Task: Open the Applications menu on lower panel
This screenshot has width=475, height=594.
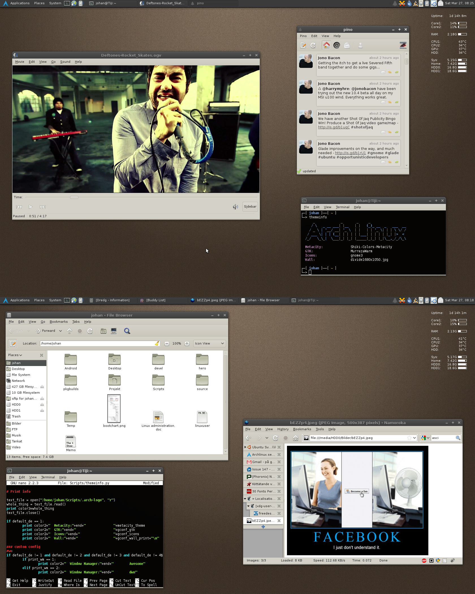Action: coord(20,300)
